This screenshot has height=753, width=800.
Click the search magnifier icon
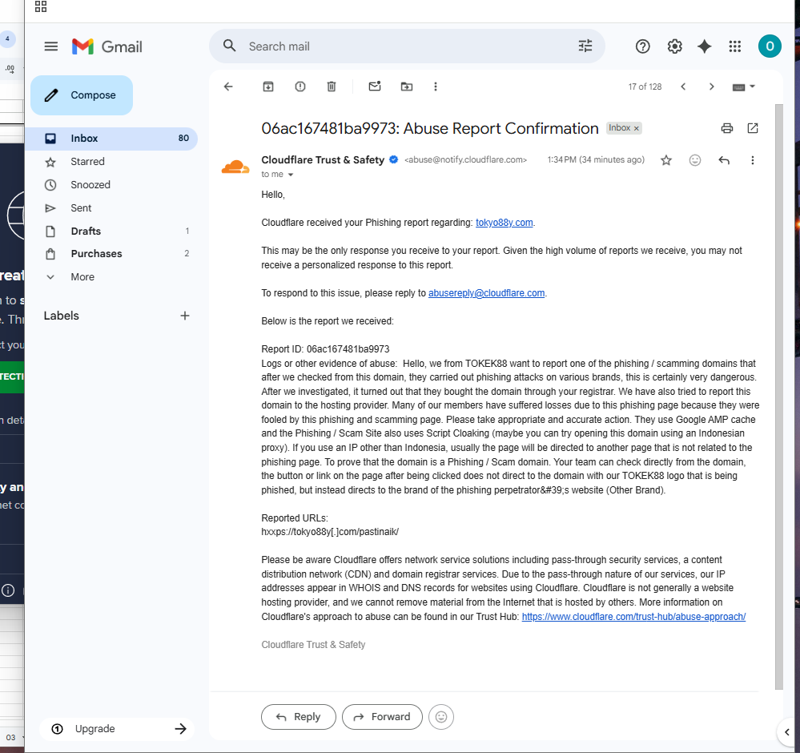pos(230,46)
